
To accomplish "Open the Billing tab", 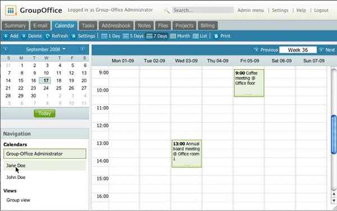I will coord(207,26).
